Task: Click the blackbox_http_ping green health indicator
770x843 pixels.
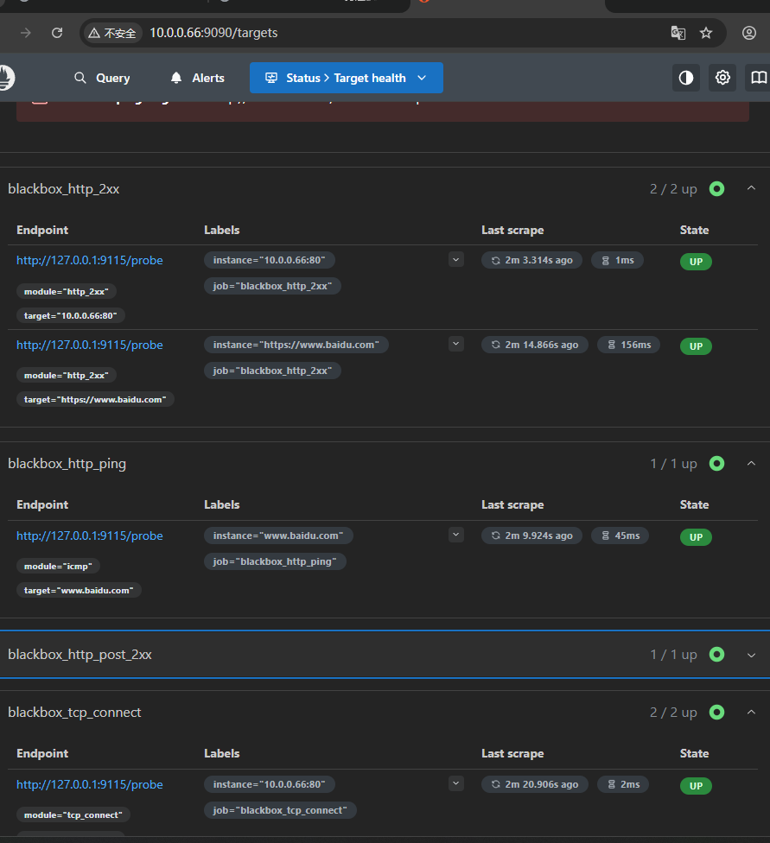Action: (x=716, y=464)
